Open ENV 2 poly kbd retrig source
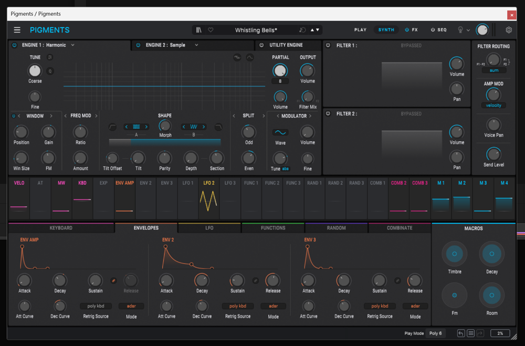 [237, 306]
